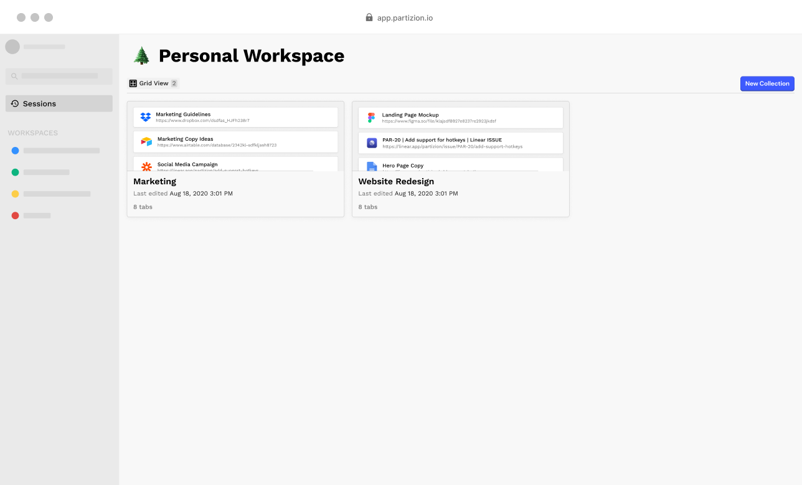Click the Figma icon on Landing Page Mockup
This screenshot has width=802, height=485.
[x=370, y=117]
